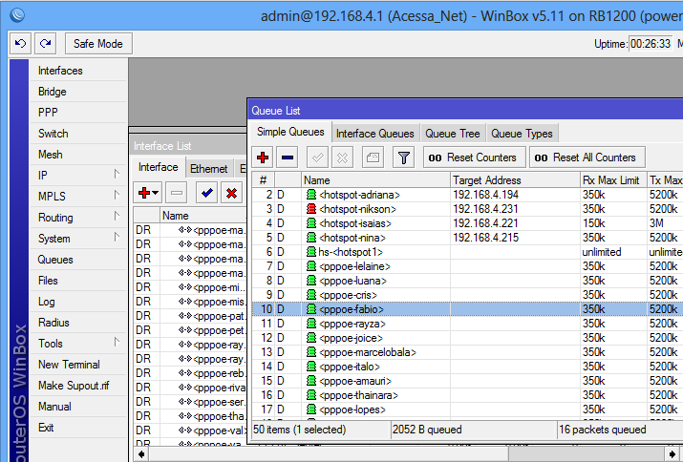Viewport: 683px width, 462px height.
Task: Open the Filter funnel in Queue List
Action: (x=404, y=157)
